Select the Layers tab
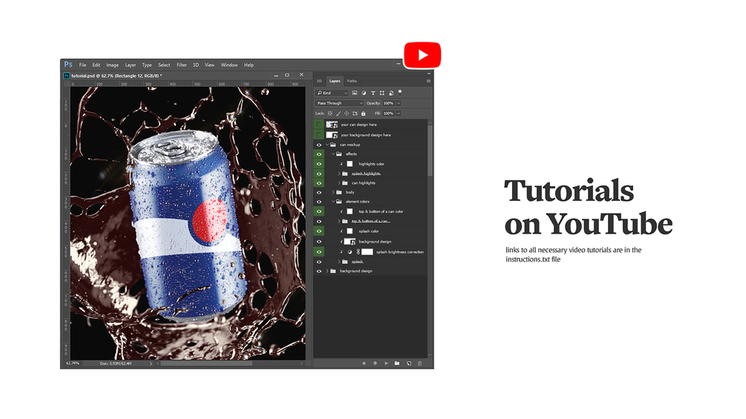Image resolution: width=746 pixels, height=419 pixels. [335, 82]
